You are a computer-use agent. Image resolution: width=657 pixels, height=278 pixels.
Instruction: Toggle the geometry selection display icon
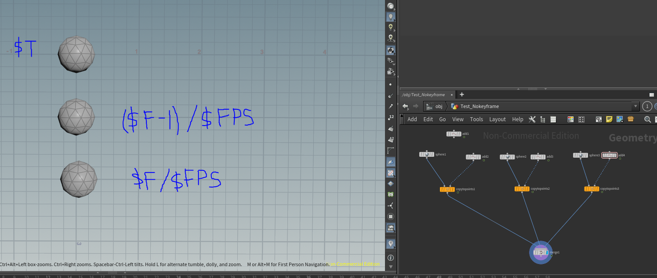391,162
